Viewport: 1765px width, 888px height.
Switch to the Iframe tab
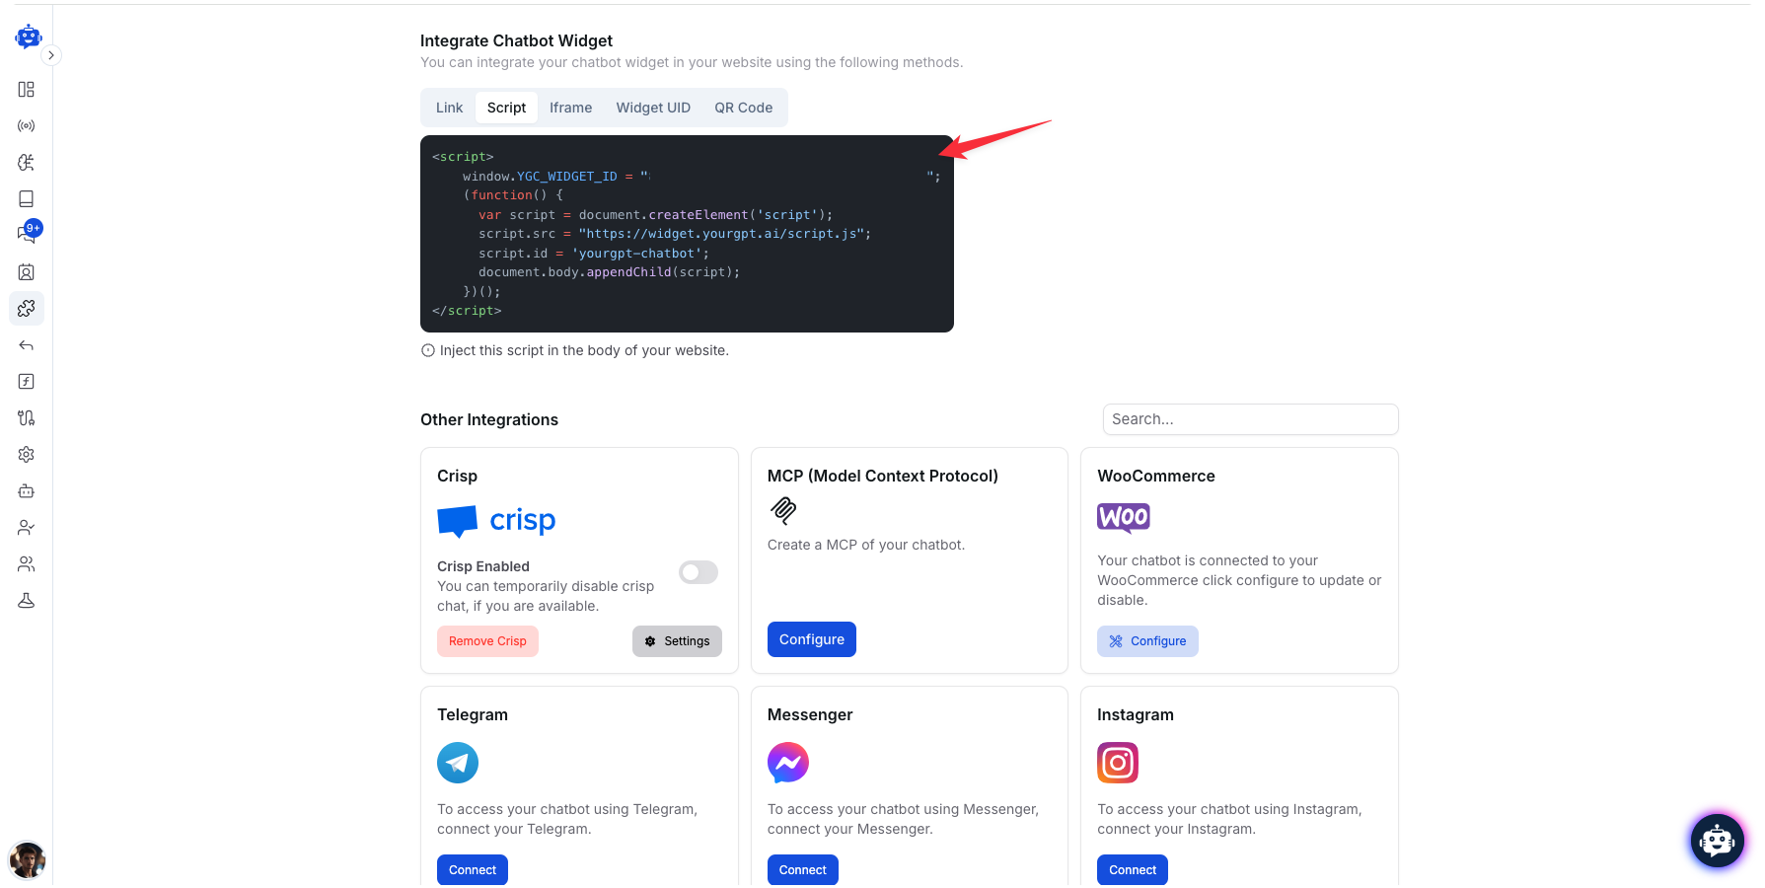point(570,108)
